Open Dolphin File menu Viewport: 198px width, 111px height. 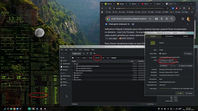pyautogui.click(x=62, y=50)
